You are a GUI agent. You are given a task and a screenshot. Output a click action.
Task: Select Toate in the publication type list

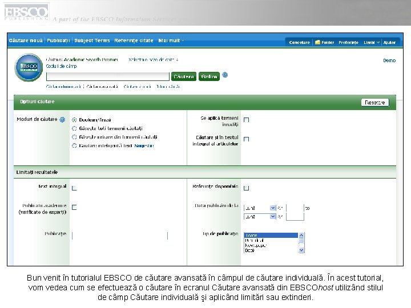coord(271,235)
